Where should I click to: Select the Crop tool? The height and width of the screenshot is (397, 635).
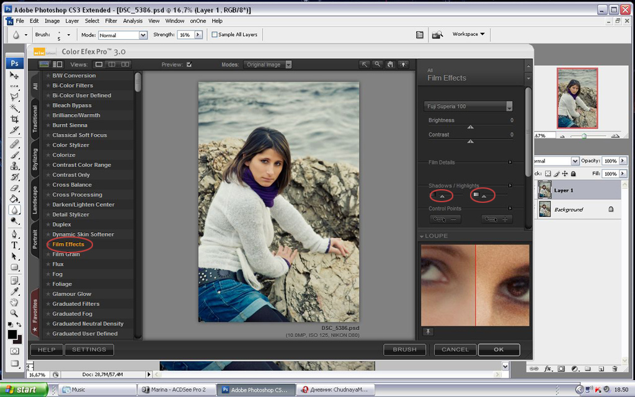14,118
